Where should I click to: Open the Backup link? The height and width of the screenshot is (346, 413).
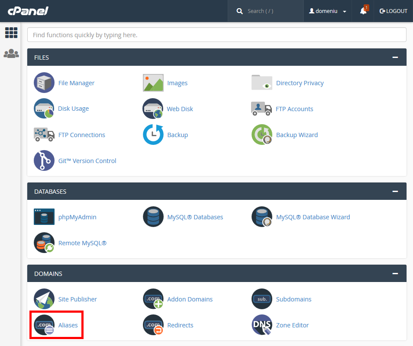coord(177,135)
